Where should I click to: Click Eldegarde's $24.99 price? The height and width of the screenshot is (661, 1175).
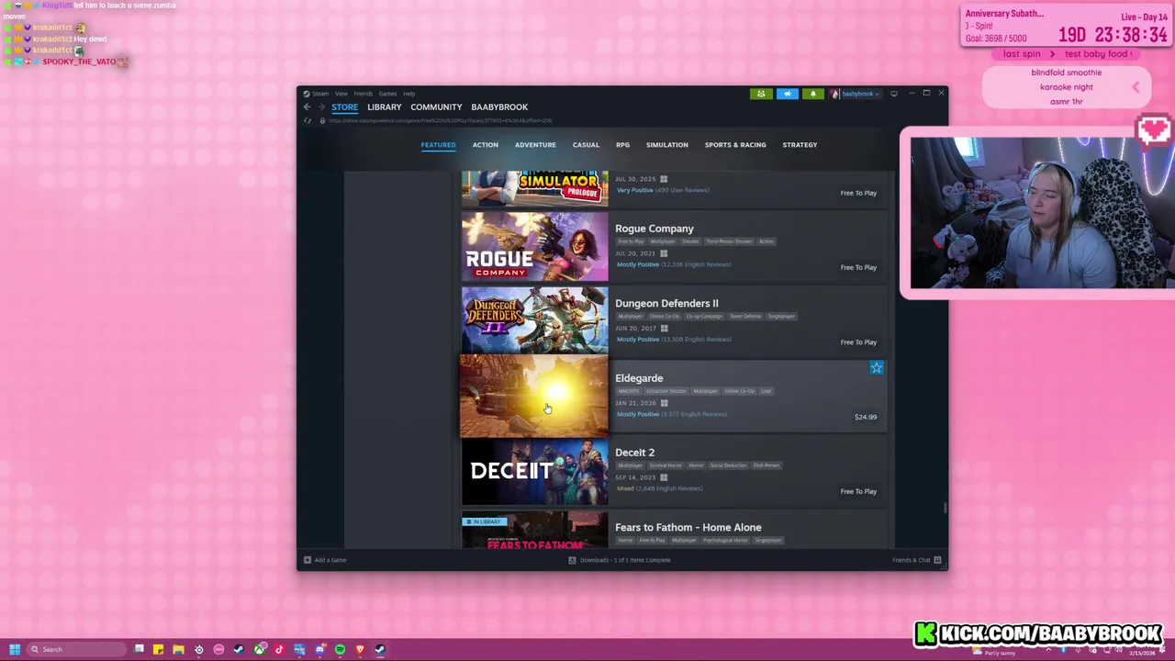pos(866,417)
